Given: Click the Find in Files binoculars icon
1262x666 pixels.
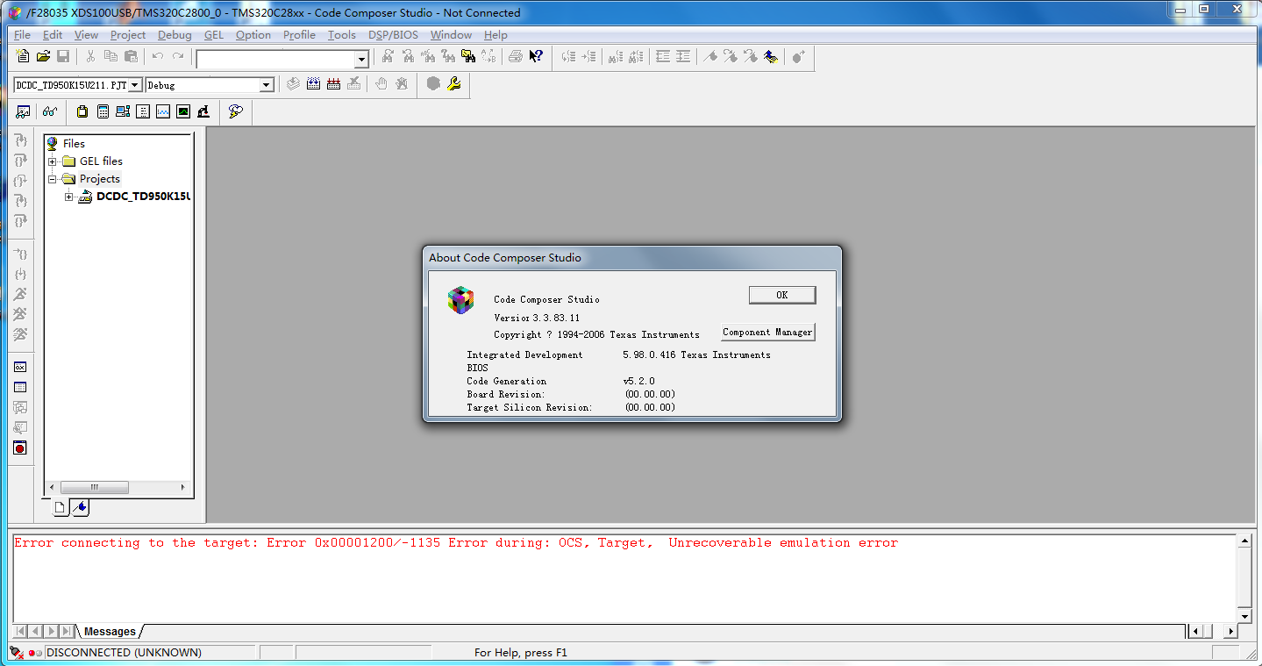Looking at the screenshot, I should pos(468,57).
